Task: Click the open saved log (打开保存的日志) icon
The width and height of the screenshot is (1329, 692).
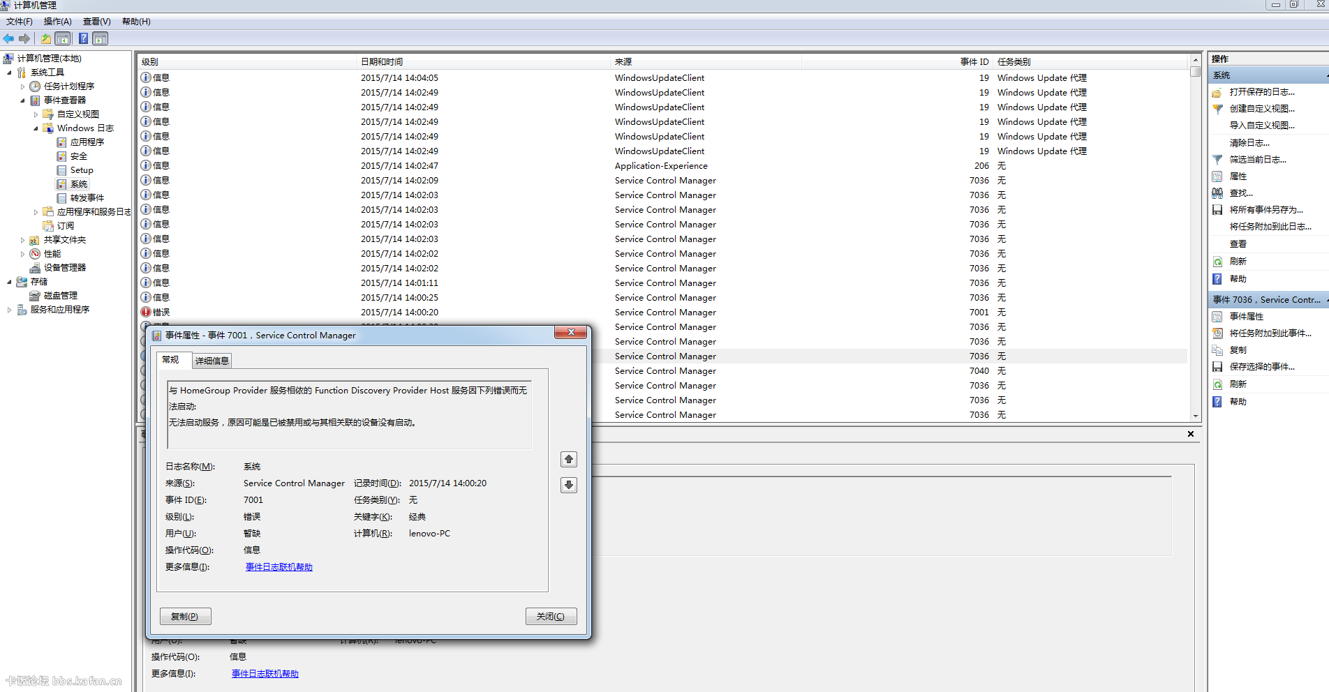Action: 1217,92
